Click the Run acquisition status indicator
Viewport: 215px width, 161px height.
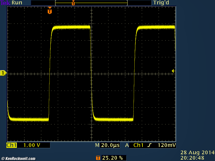(17, 3)
